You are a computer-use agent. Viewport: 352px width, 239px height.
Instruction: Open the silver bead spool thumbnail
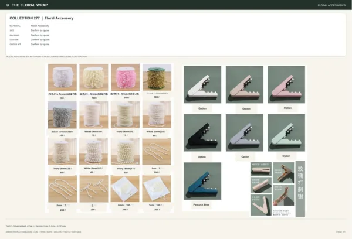tap(62, 115)
